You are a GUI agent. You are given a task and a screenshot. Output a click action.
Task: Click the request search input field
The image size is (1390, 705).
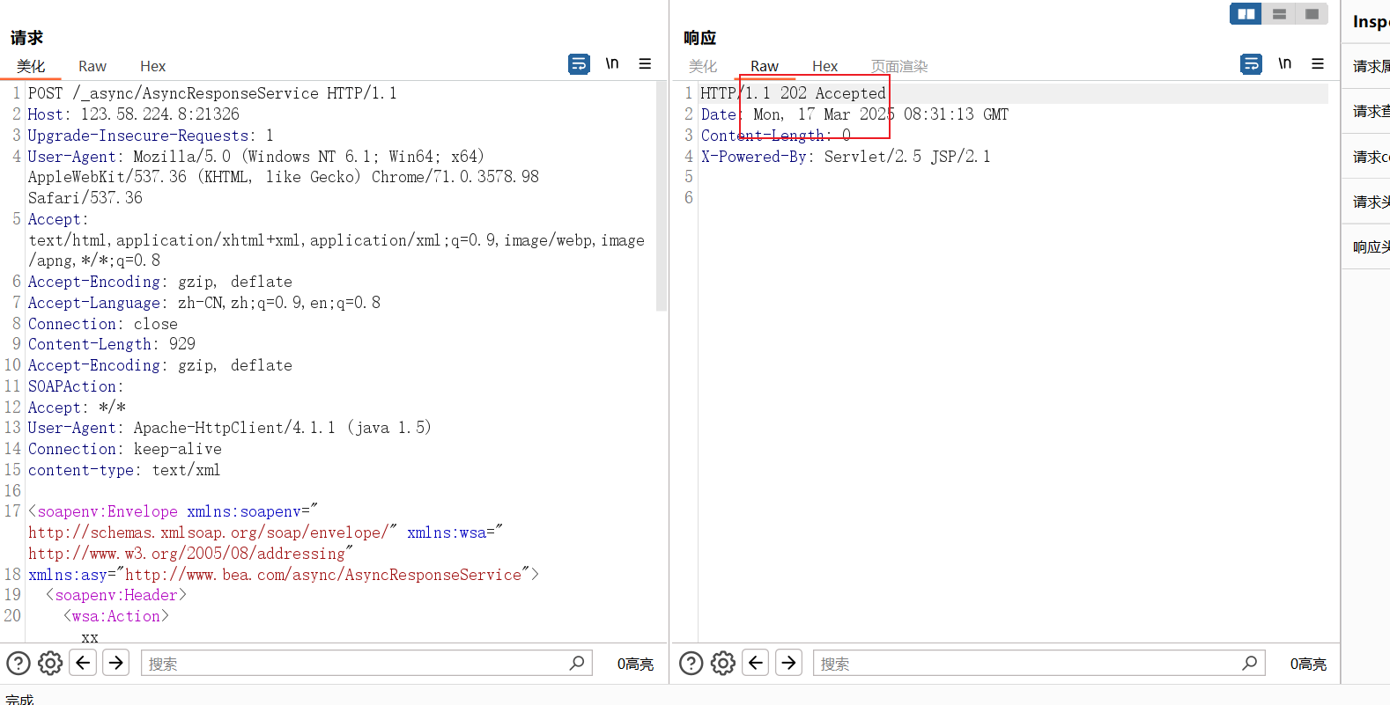352,664
